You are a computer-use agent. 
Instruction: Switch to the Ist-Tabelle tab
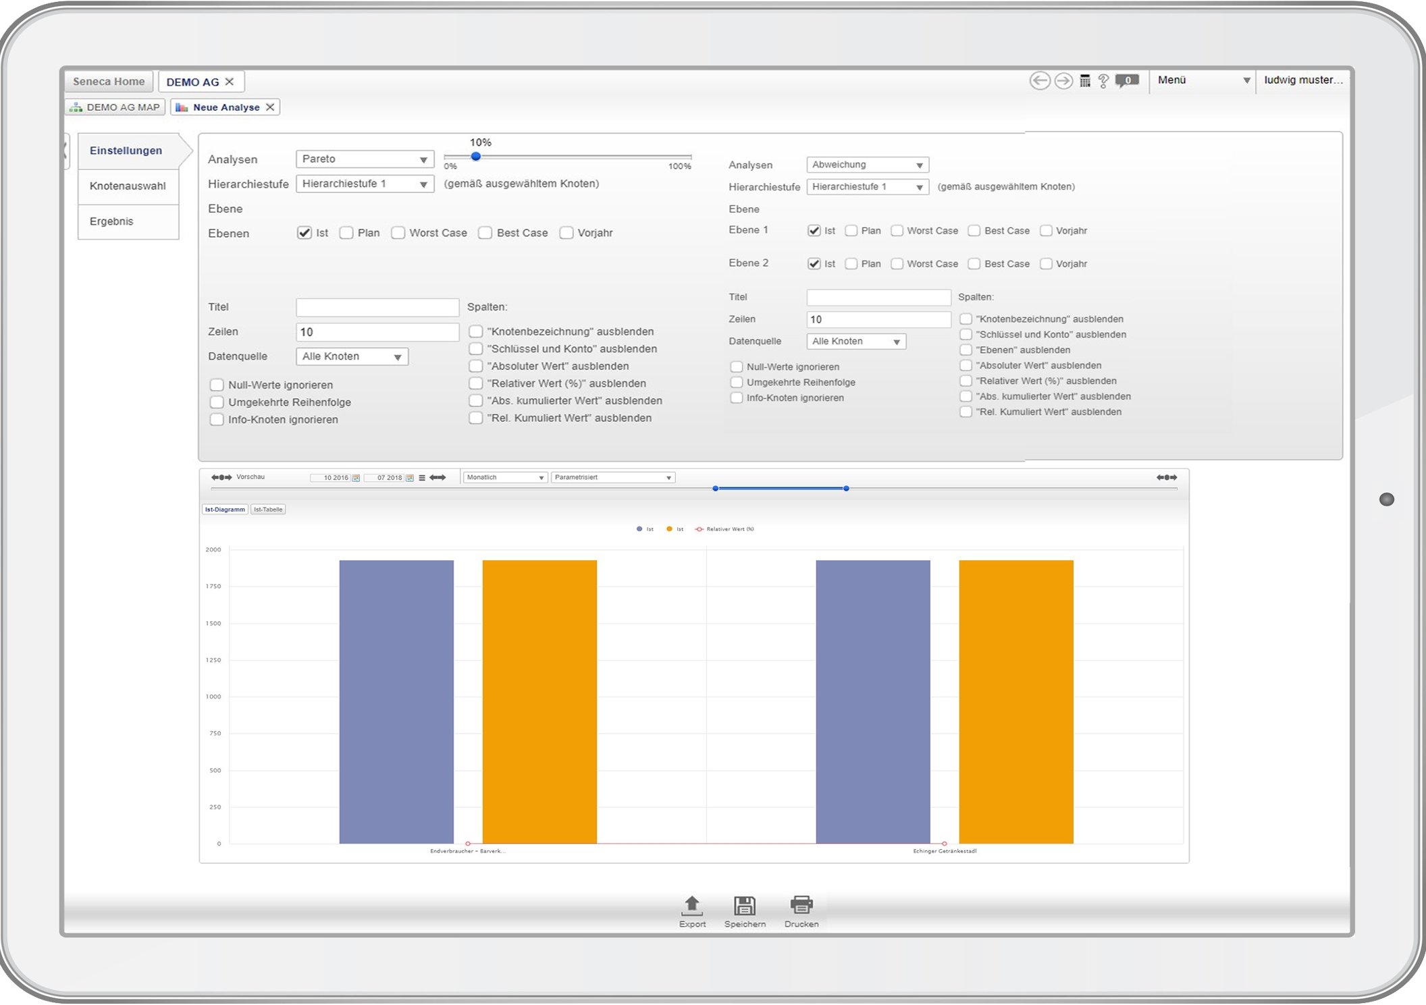pos(268,510)
